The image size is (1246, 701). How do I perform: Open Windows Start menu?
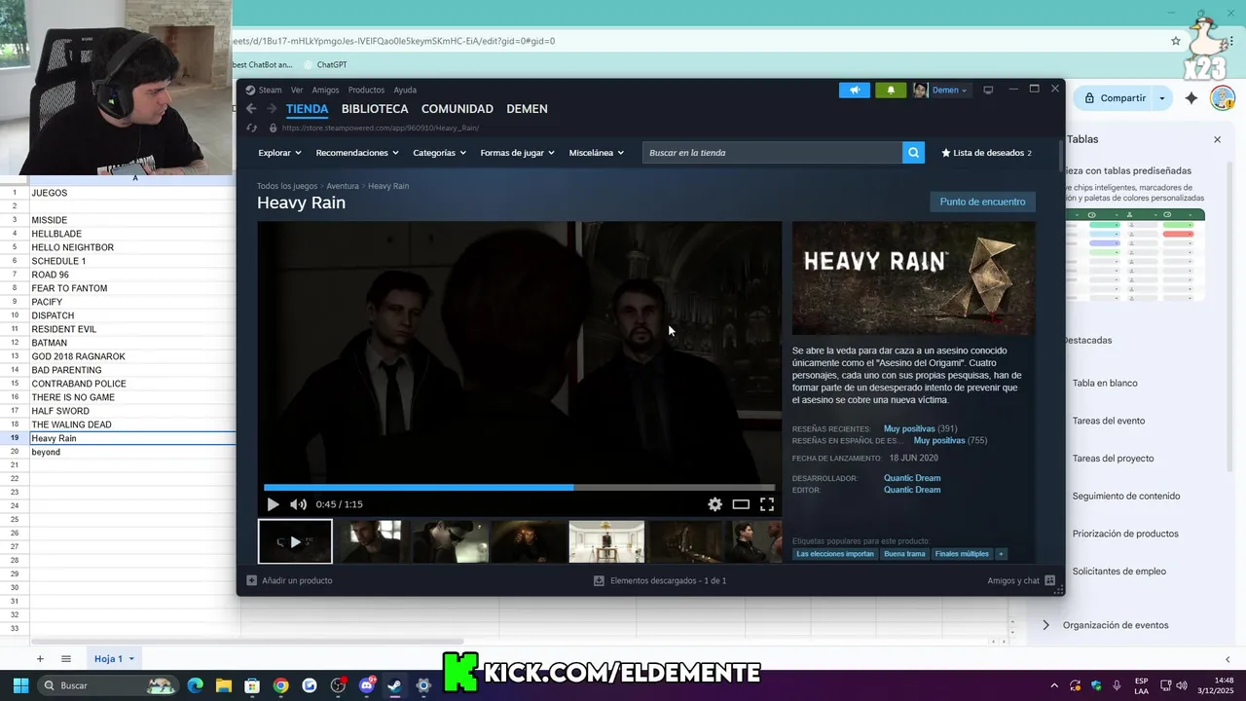point(20,685)
